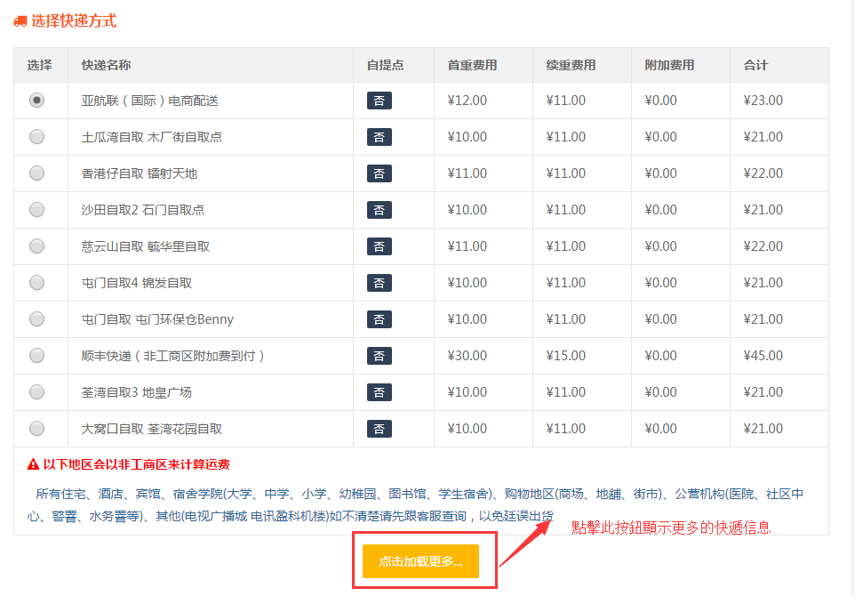Click the 快递名称 column header
This screenshot has height=596, width=855.
click(107, 65)
